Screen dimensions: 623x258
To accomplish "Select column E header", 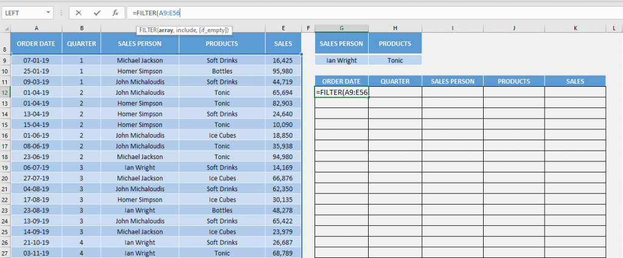I will pyautogui.click(x=283, y=28).
